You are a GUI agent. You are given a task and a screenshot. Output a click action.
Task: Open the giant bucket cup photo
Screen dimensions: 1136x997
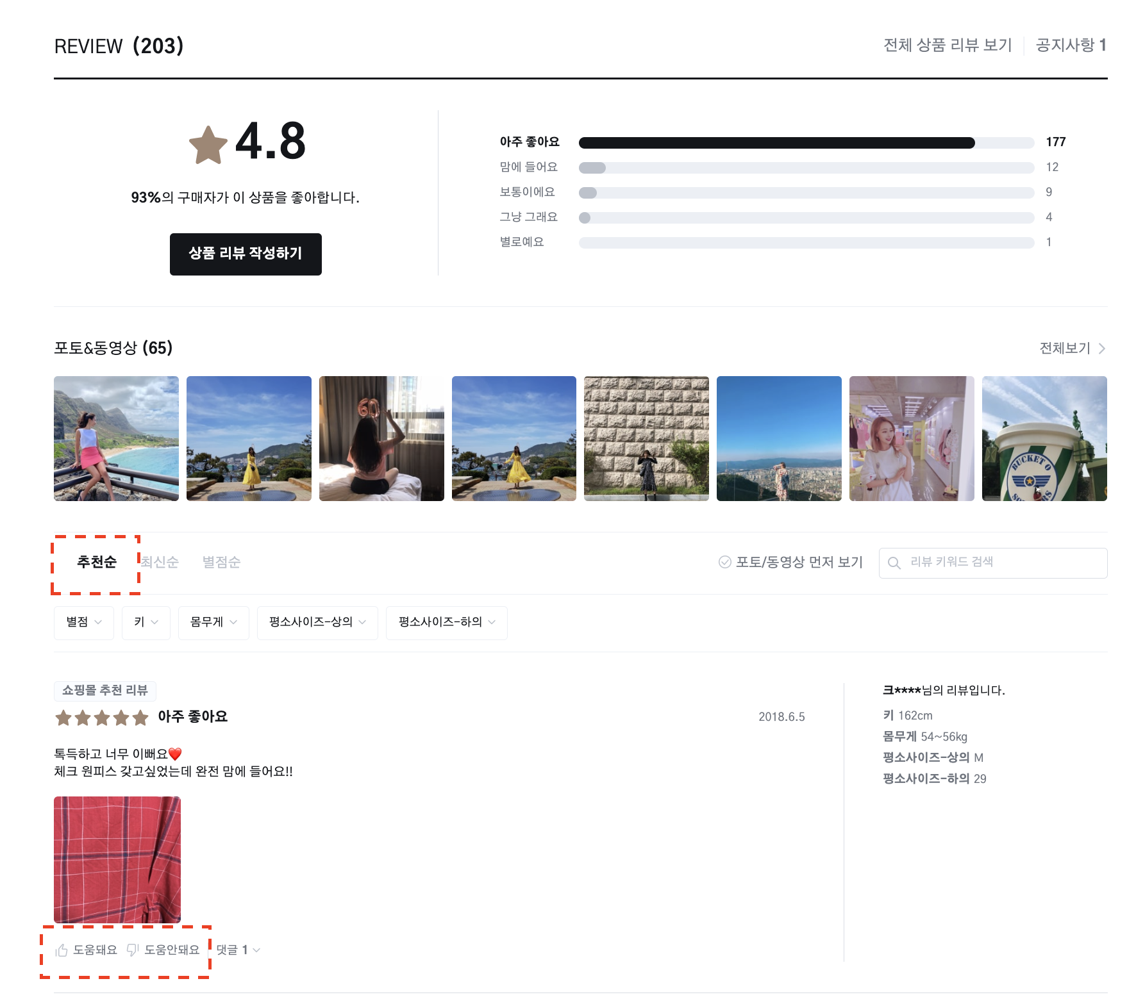(1044, 439)
